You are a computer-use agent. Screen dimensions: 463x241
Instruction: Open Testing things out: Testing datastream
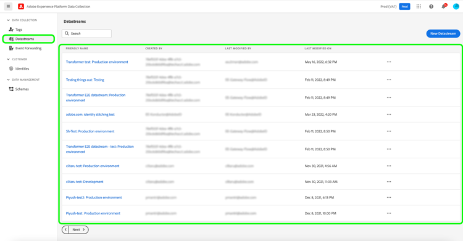pos(85,80)
